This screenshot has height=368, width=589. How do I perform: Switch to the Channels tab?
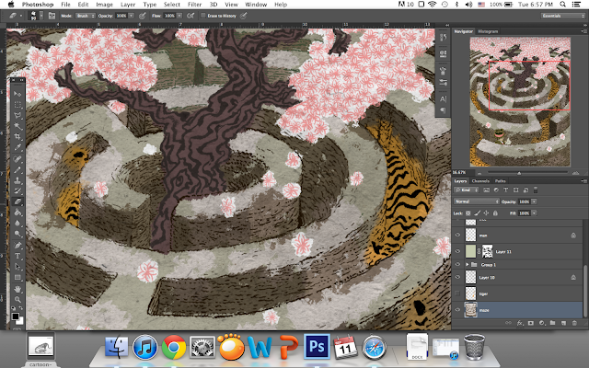tap(480, 181)
